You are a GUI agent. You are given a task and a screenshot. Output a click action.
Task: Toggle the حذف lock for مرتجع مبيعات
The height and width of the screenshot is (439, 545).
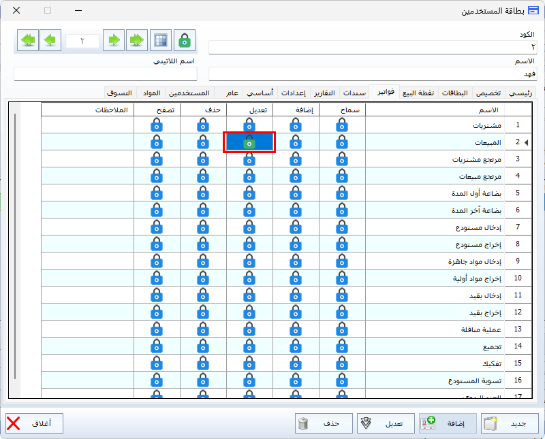pyautogui.click(x=203, y=176)
